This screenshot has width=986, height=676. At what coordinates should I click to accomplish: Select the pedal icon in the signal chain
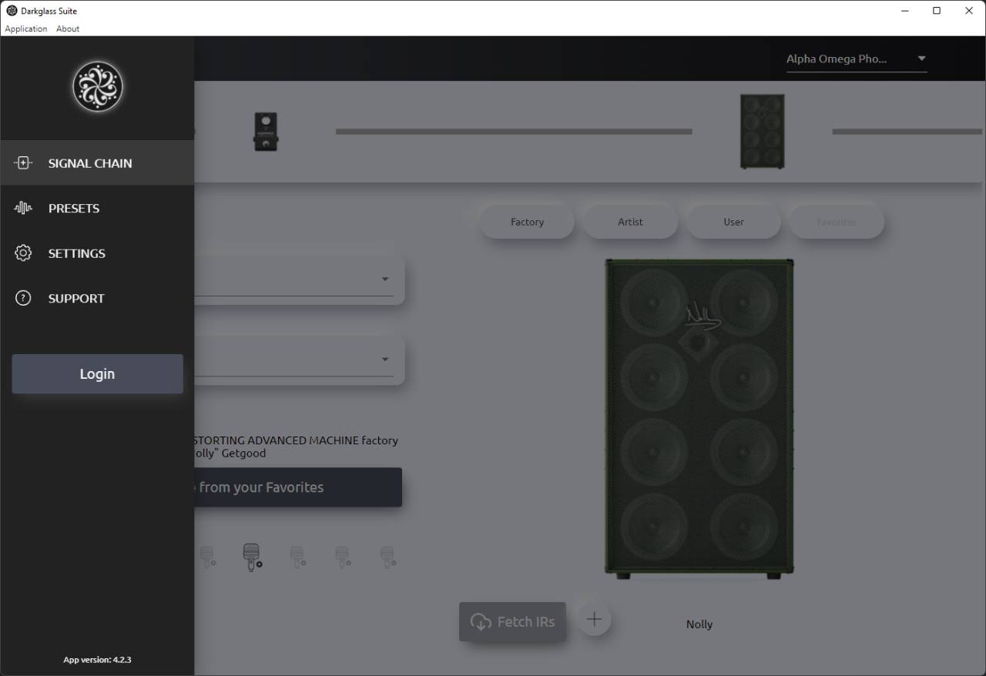click(x=265, y=132)
